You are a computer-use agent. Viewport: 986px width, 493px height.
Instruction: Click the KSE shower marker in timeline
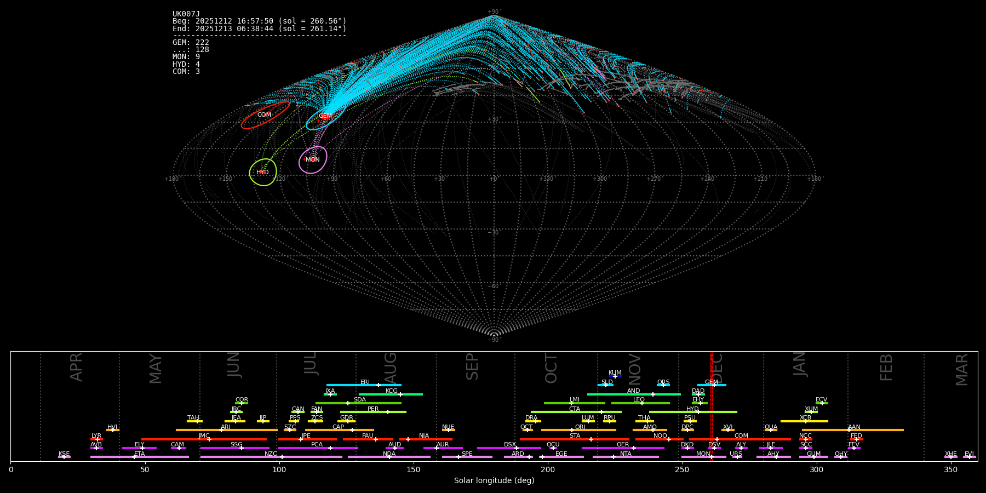[64, 457]
